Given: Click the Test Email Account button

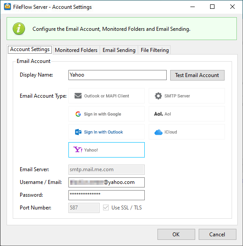Looking at the screenshot, I should (197, 75).
